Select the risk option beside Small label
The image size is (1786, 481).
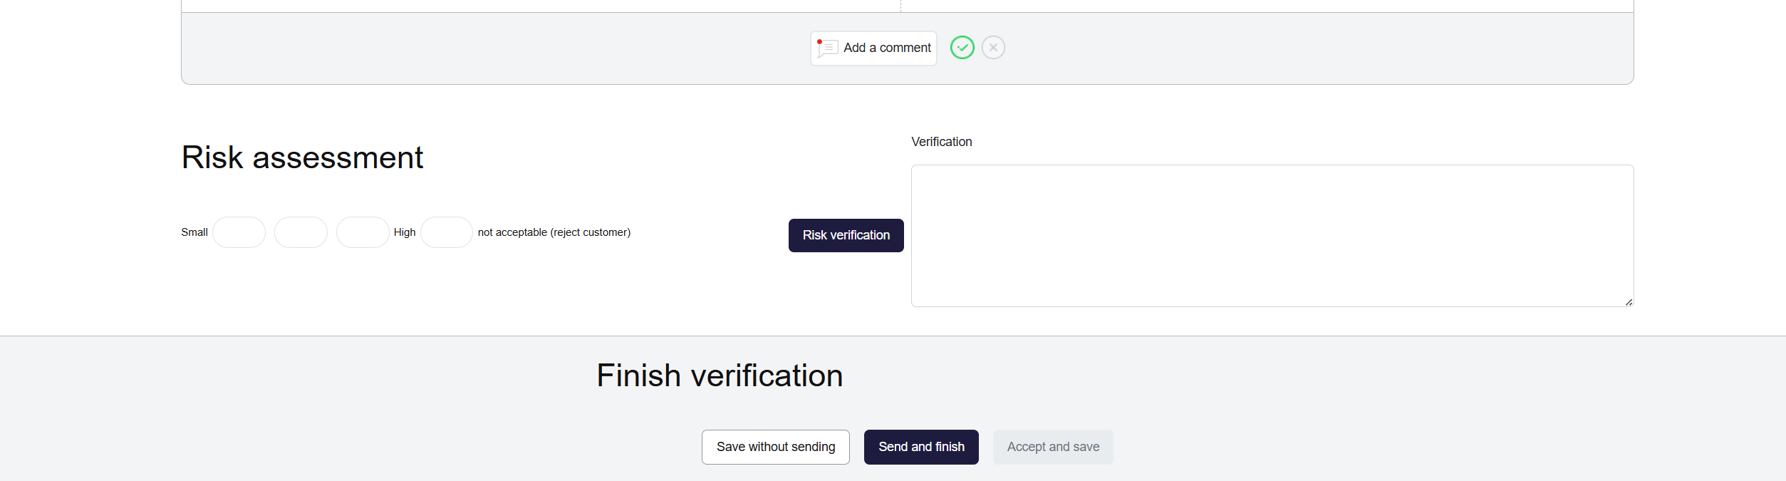coord(239,232)
